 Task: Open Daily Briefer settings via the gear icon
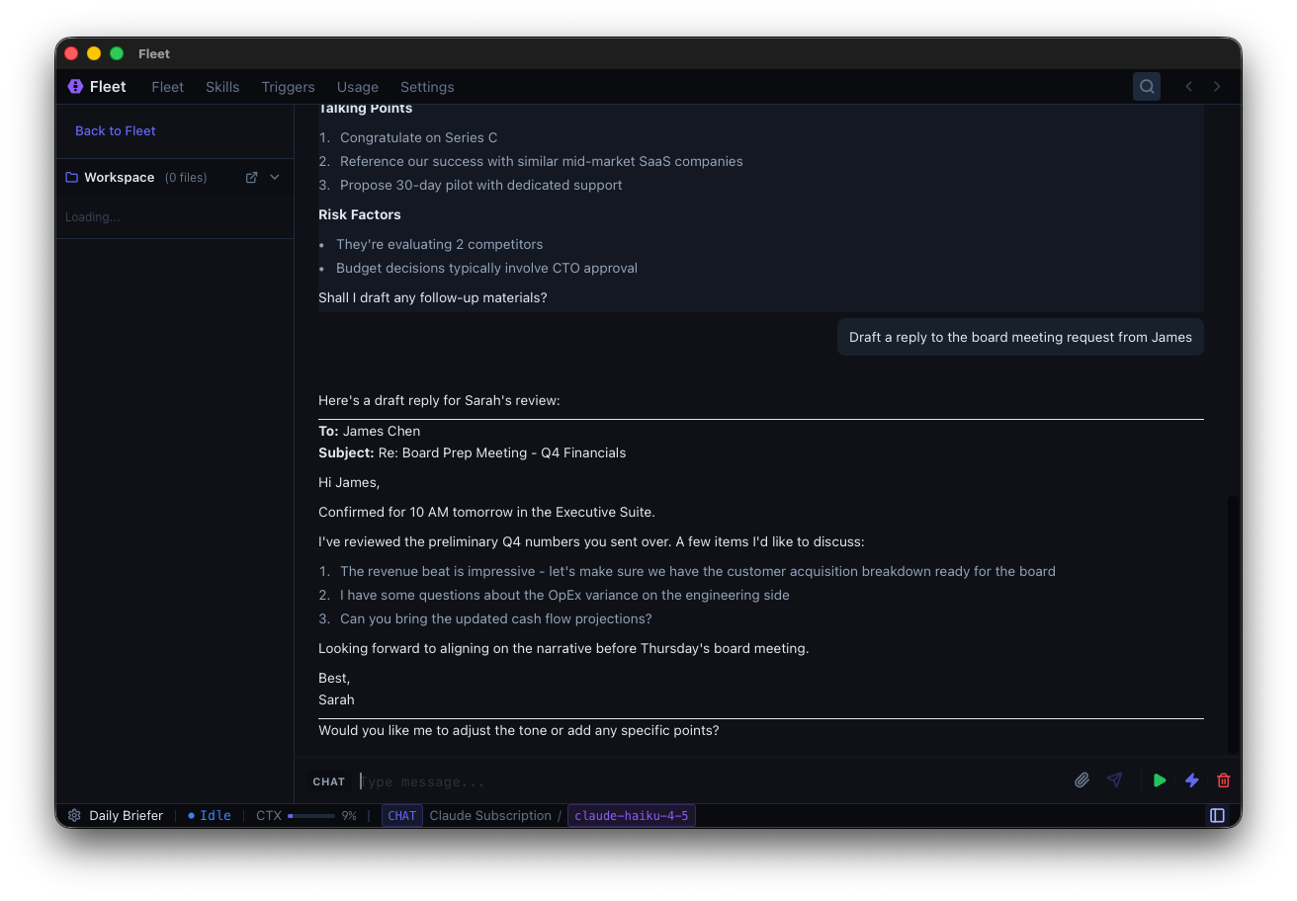click(73, 815)
